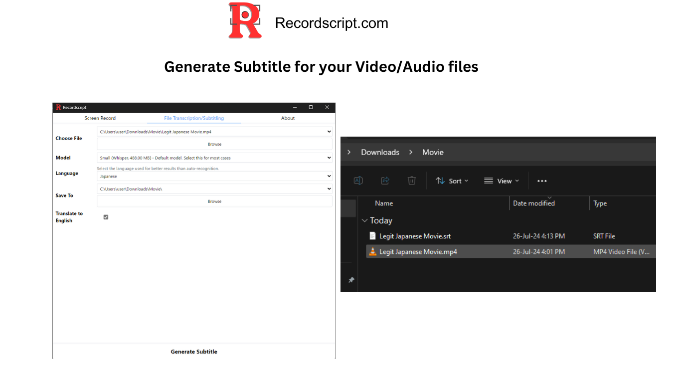Click the Generate Subtitle button
The image size is (681, 383).
pyautogui.click(x=194, y=352)
